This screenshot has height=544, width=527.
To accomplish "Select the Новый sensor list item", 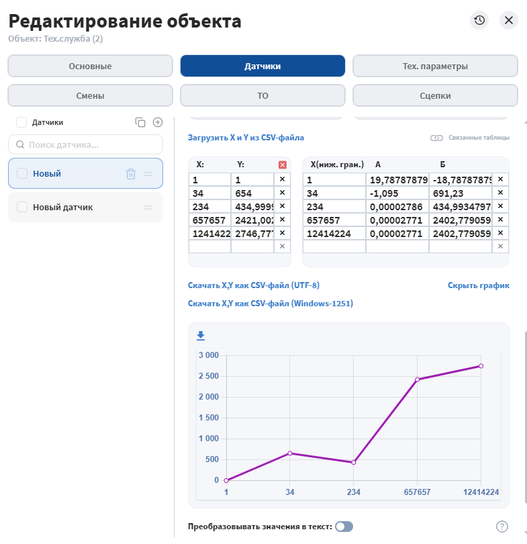I will [85, 173].
